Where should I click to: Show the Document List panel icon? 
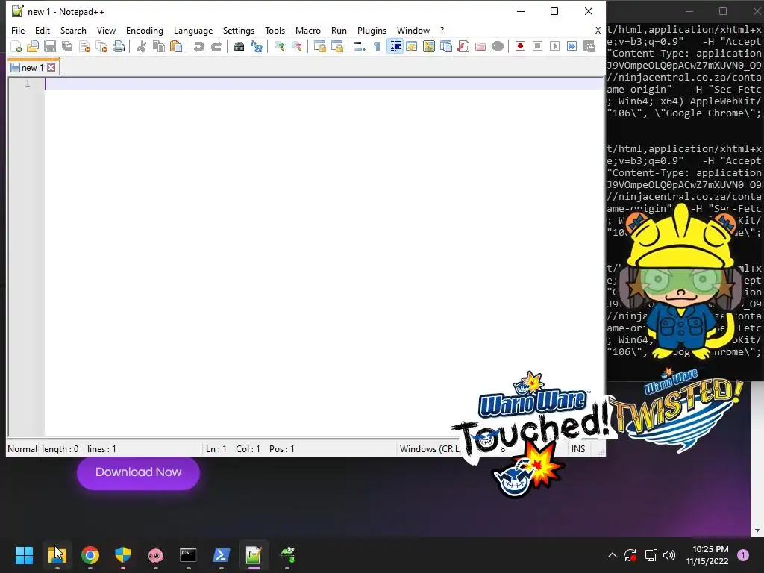pos(446,46)
